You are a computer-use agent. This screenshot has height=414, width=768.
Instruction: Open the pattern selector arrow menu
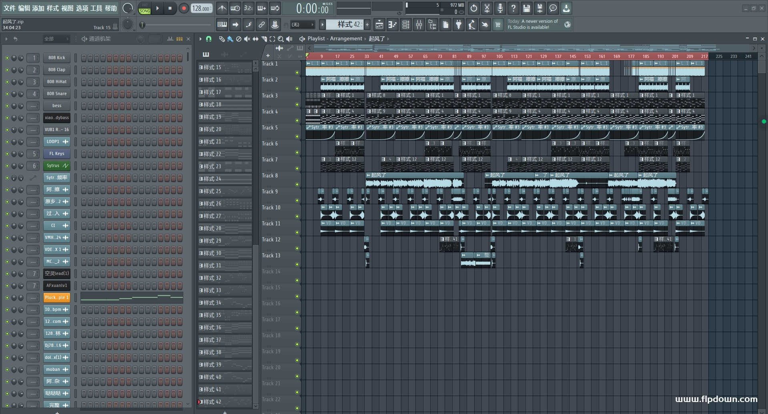[x=322, y=25]
